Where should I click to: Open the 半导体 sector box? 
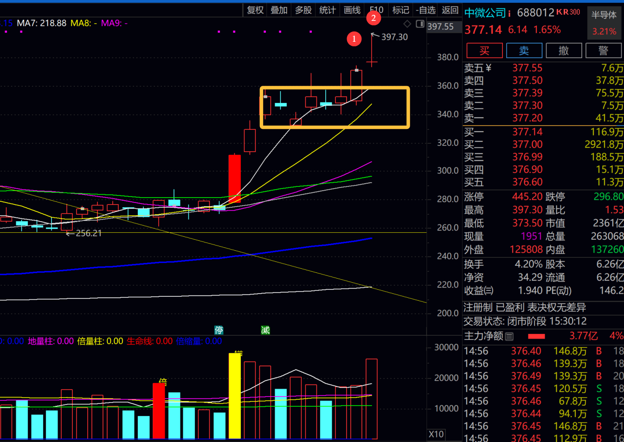click(x=604, y=23)
